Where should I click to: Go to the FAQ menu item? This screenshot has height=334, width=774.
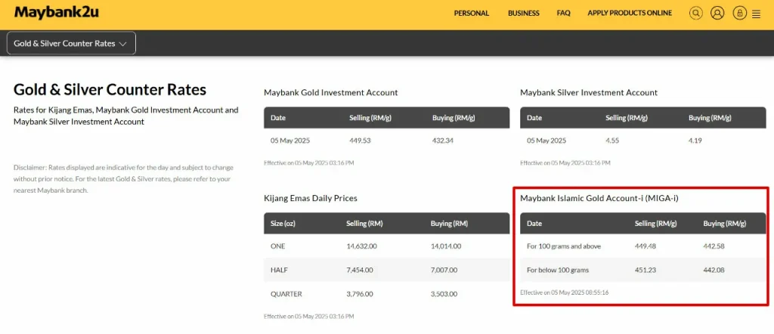coord(563,14)
